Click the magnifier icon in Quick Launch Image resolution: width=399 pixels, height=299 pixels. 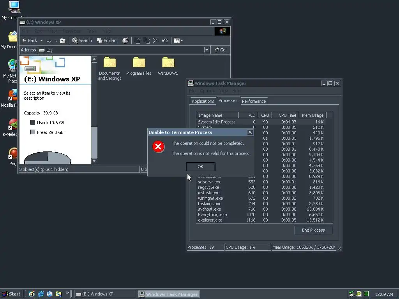coord(58,294)
